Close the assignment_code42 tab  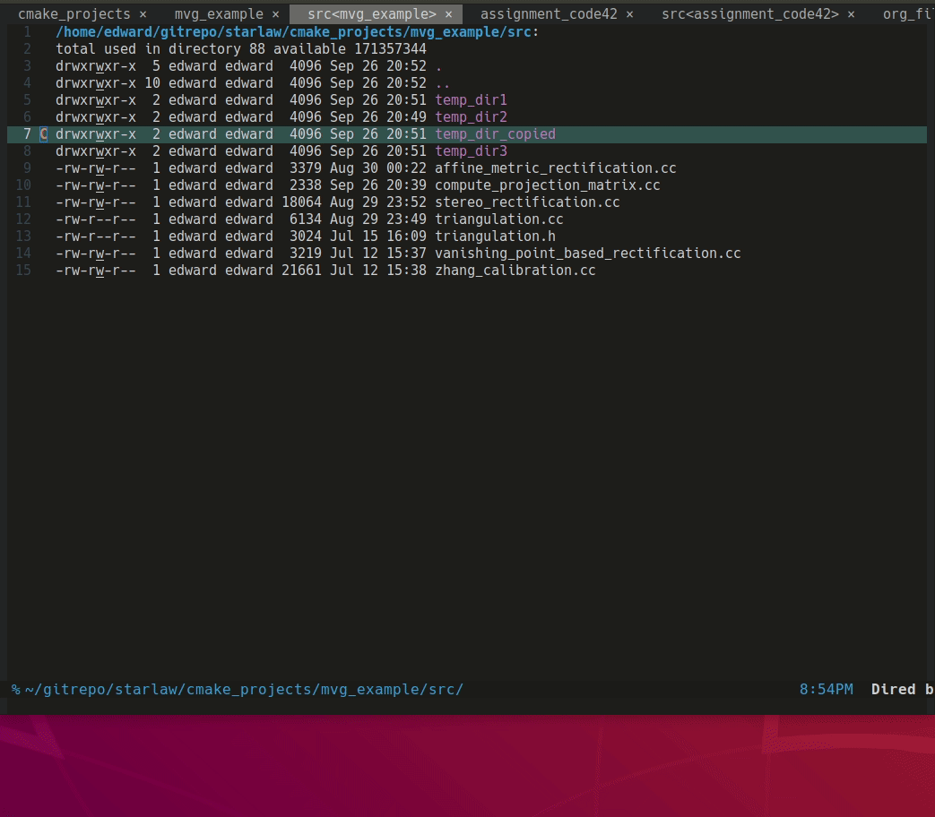pyautogui.click(x=629, y=14)
